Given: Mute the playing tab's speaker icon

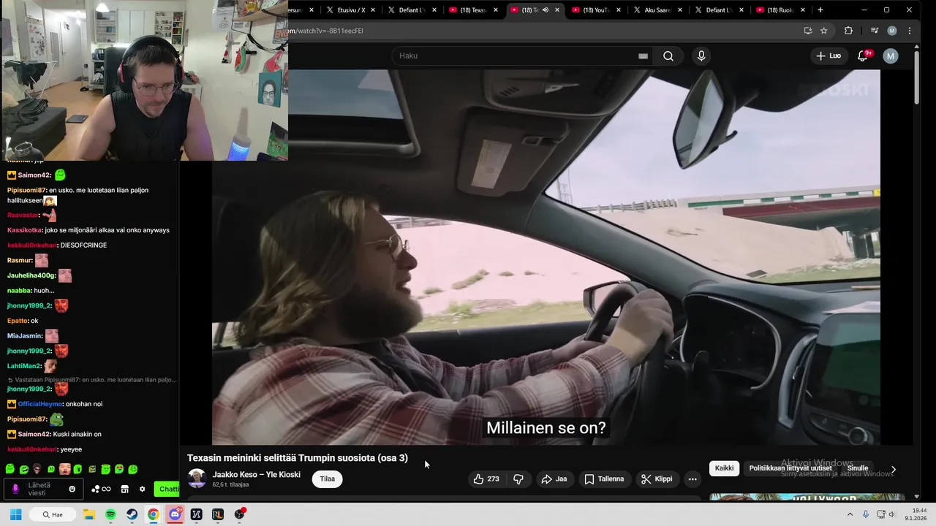Looking at the screenshot, I should [x=546, y=10].
